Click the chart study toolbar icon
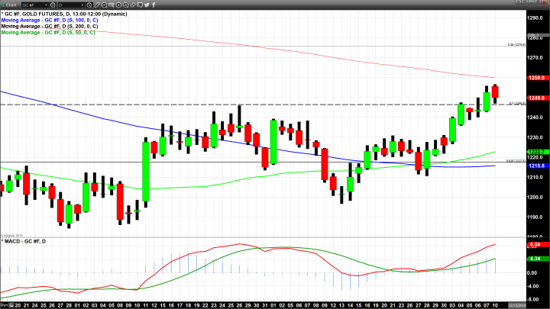The height and width of the screenshot is (309, 550). (x=112, y=5)
